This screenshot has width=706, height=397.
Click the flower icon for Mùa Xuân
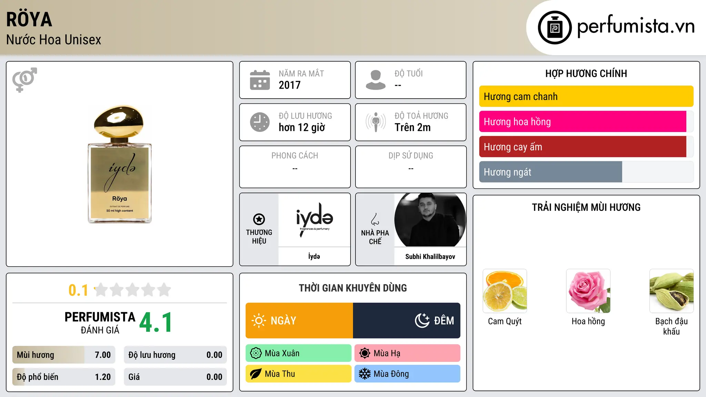coord(256,353)
